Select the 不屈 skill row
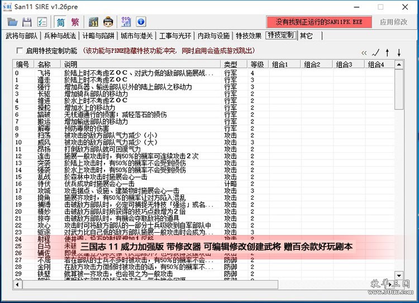The height and width of the screenshot is (303, 419). click(204, 260)
